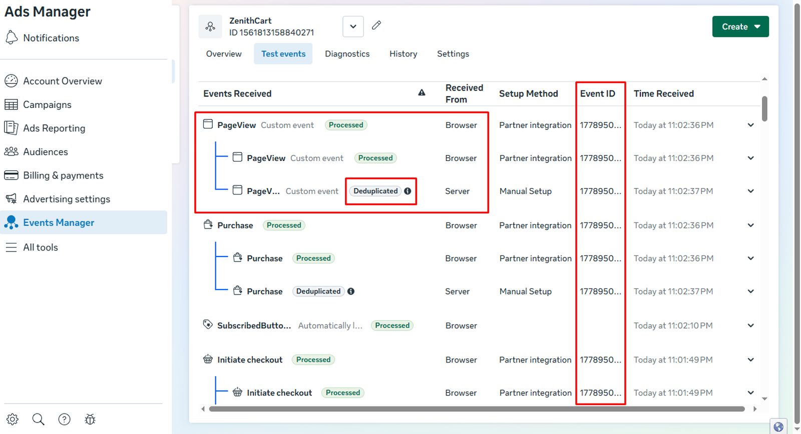Open Advertising settings link
This screenshot has height=434, width=801.
tap(67, 199)
